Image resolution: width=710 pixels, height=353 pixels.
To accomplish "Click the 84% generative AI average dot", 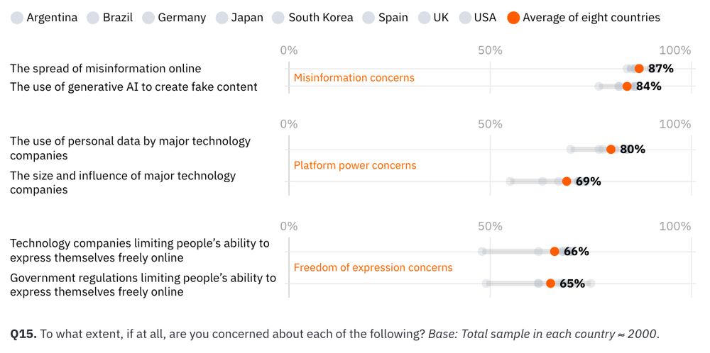I will point(627,86).
